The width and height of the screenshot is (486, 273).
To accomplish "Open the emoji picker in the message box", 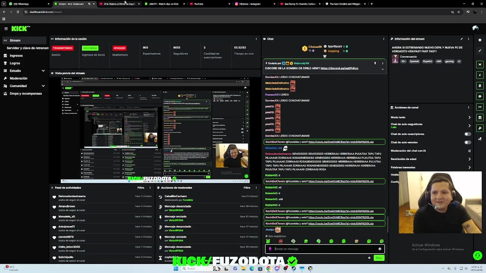I will tap(380, 249).
